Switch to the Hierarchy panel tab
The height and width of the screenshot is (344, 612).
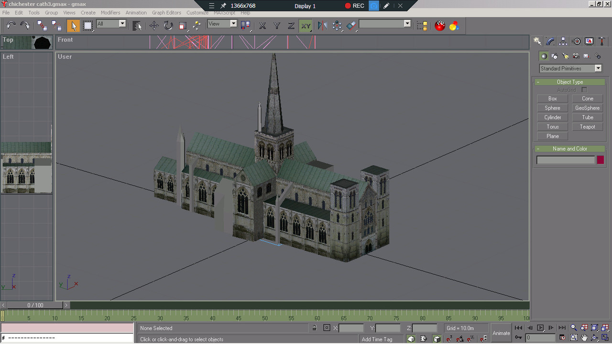(563, 42)
